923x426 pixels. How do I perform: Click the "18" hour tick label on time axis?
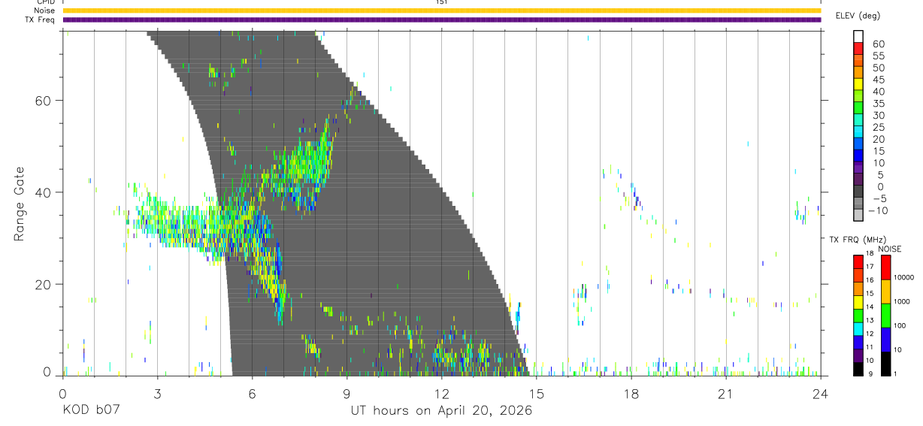(x=631, y=393)
